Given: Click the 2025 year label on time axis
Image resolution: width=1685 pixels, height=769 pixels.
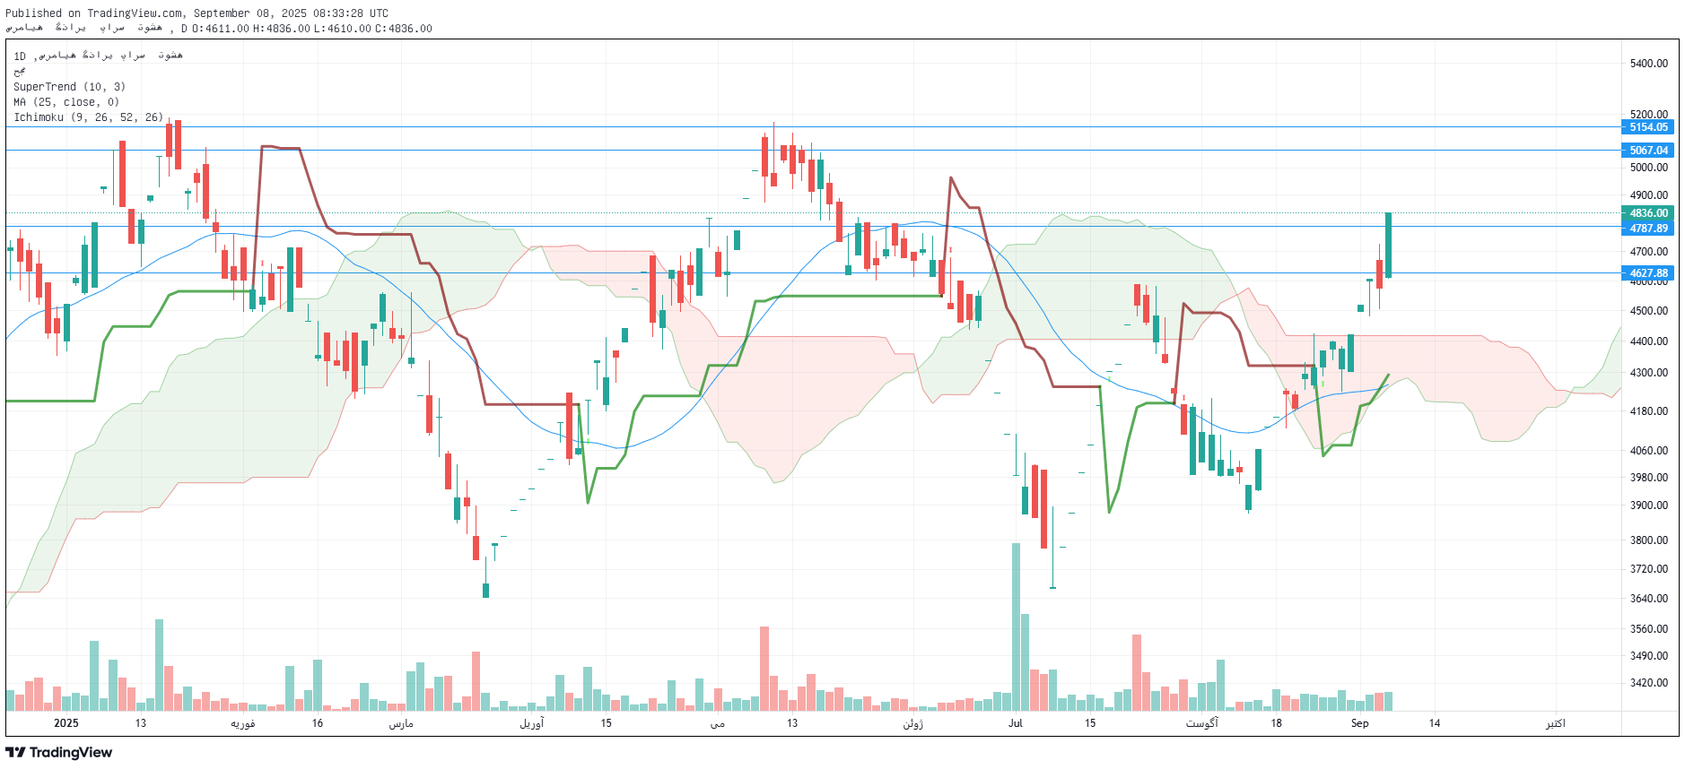Looking at the screenshot, I should 65,723.
